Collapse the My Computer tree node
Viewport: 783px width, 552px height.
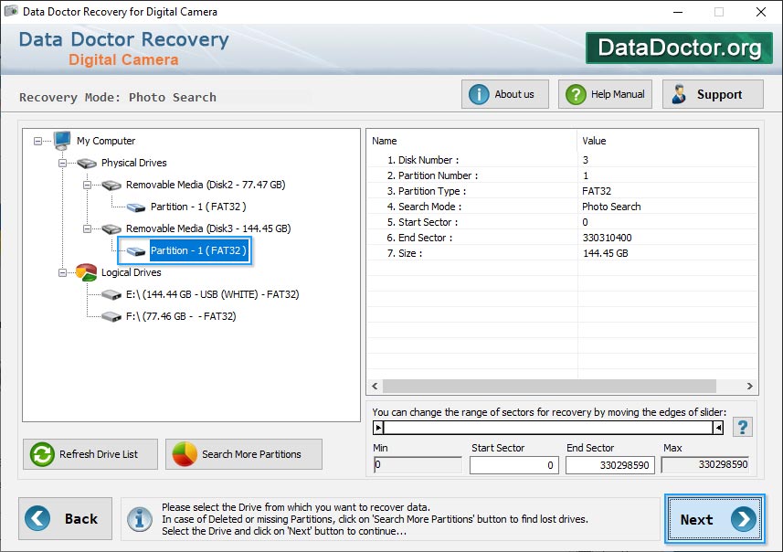38,141
